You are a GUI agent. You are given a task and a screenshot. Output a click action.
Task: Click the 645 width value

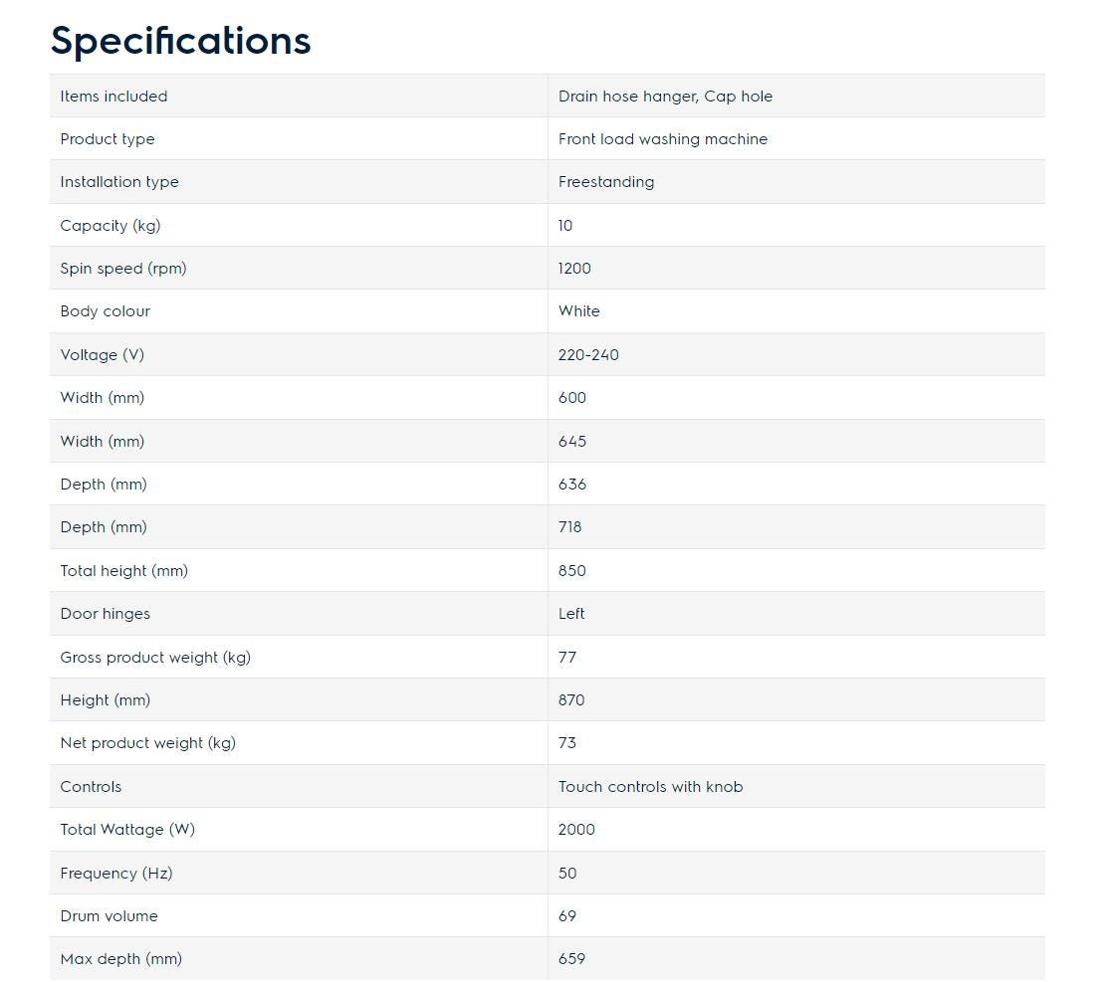pos(572,442)
